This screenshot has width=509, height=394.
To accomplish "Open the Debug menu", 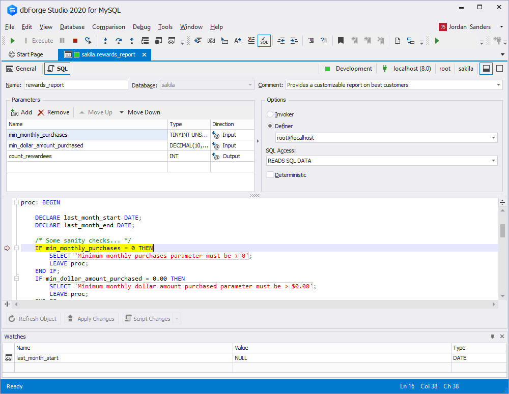I will pos(142,27).
